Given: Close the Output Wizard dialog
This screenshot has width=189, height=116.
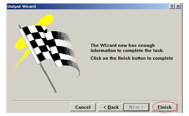Looking at the screenshot, I should (178, 6).
